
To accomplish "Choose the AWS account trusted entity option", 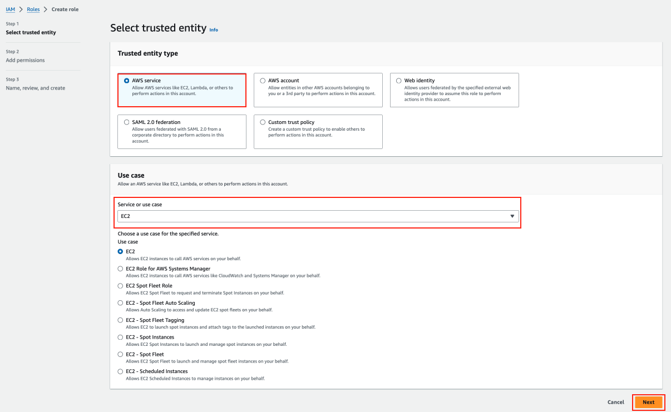I will click(263, 81).
